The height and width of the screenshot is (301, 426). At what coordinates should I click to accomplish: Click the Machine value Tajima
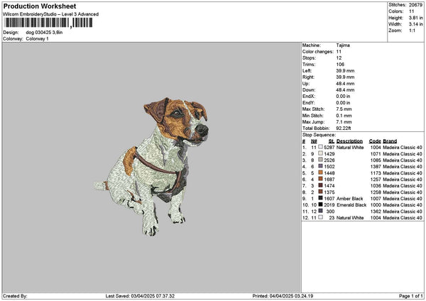tap(343, 45)
